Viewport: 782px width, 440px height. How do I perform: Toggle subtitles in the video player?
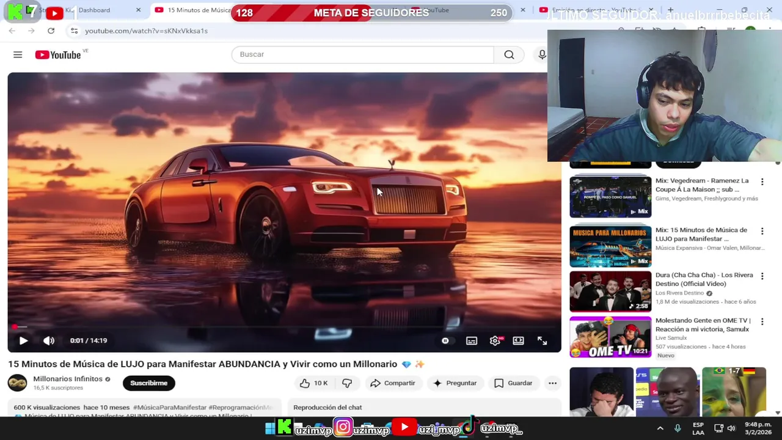click(x=472, y=340)
